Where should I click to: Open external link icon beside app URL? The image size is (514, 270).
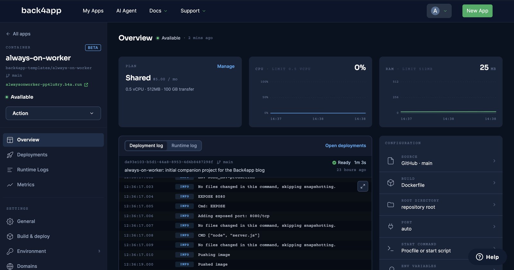click(86, 85)
